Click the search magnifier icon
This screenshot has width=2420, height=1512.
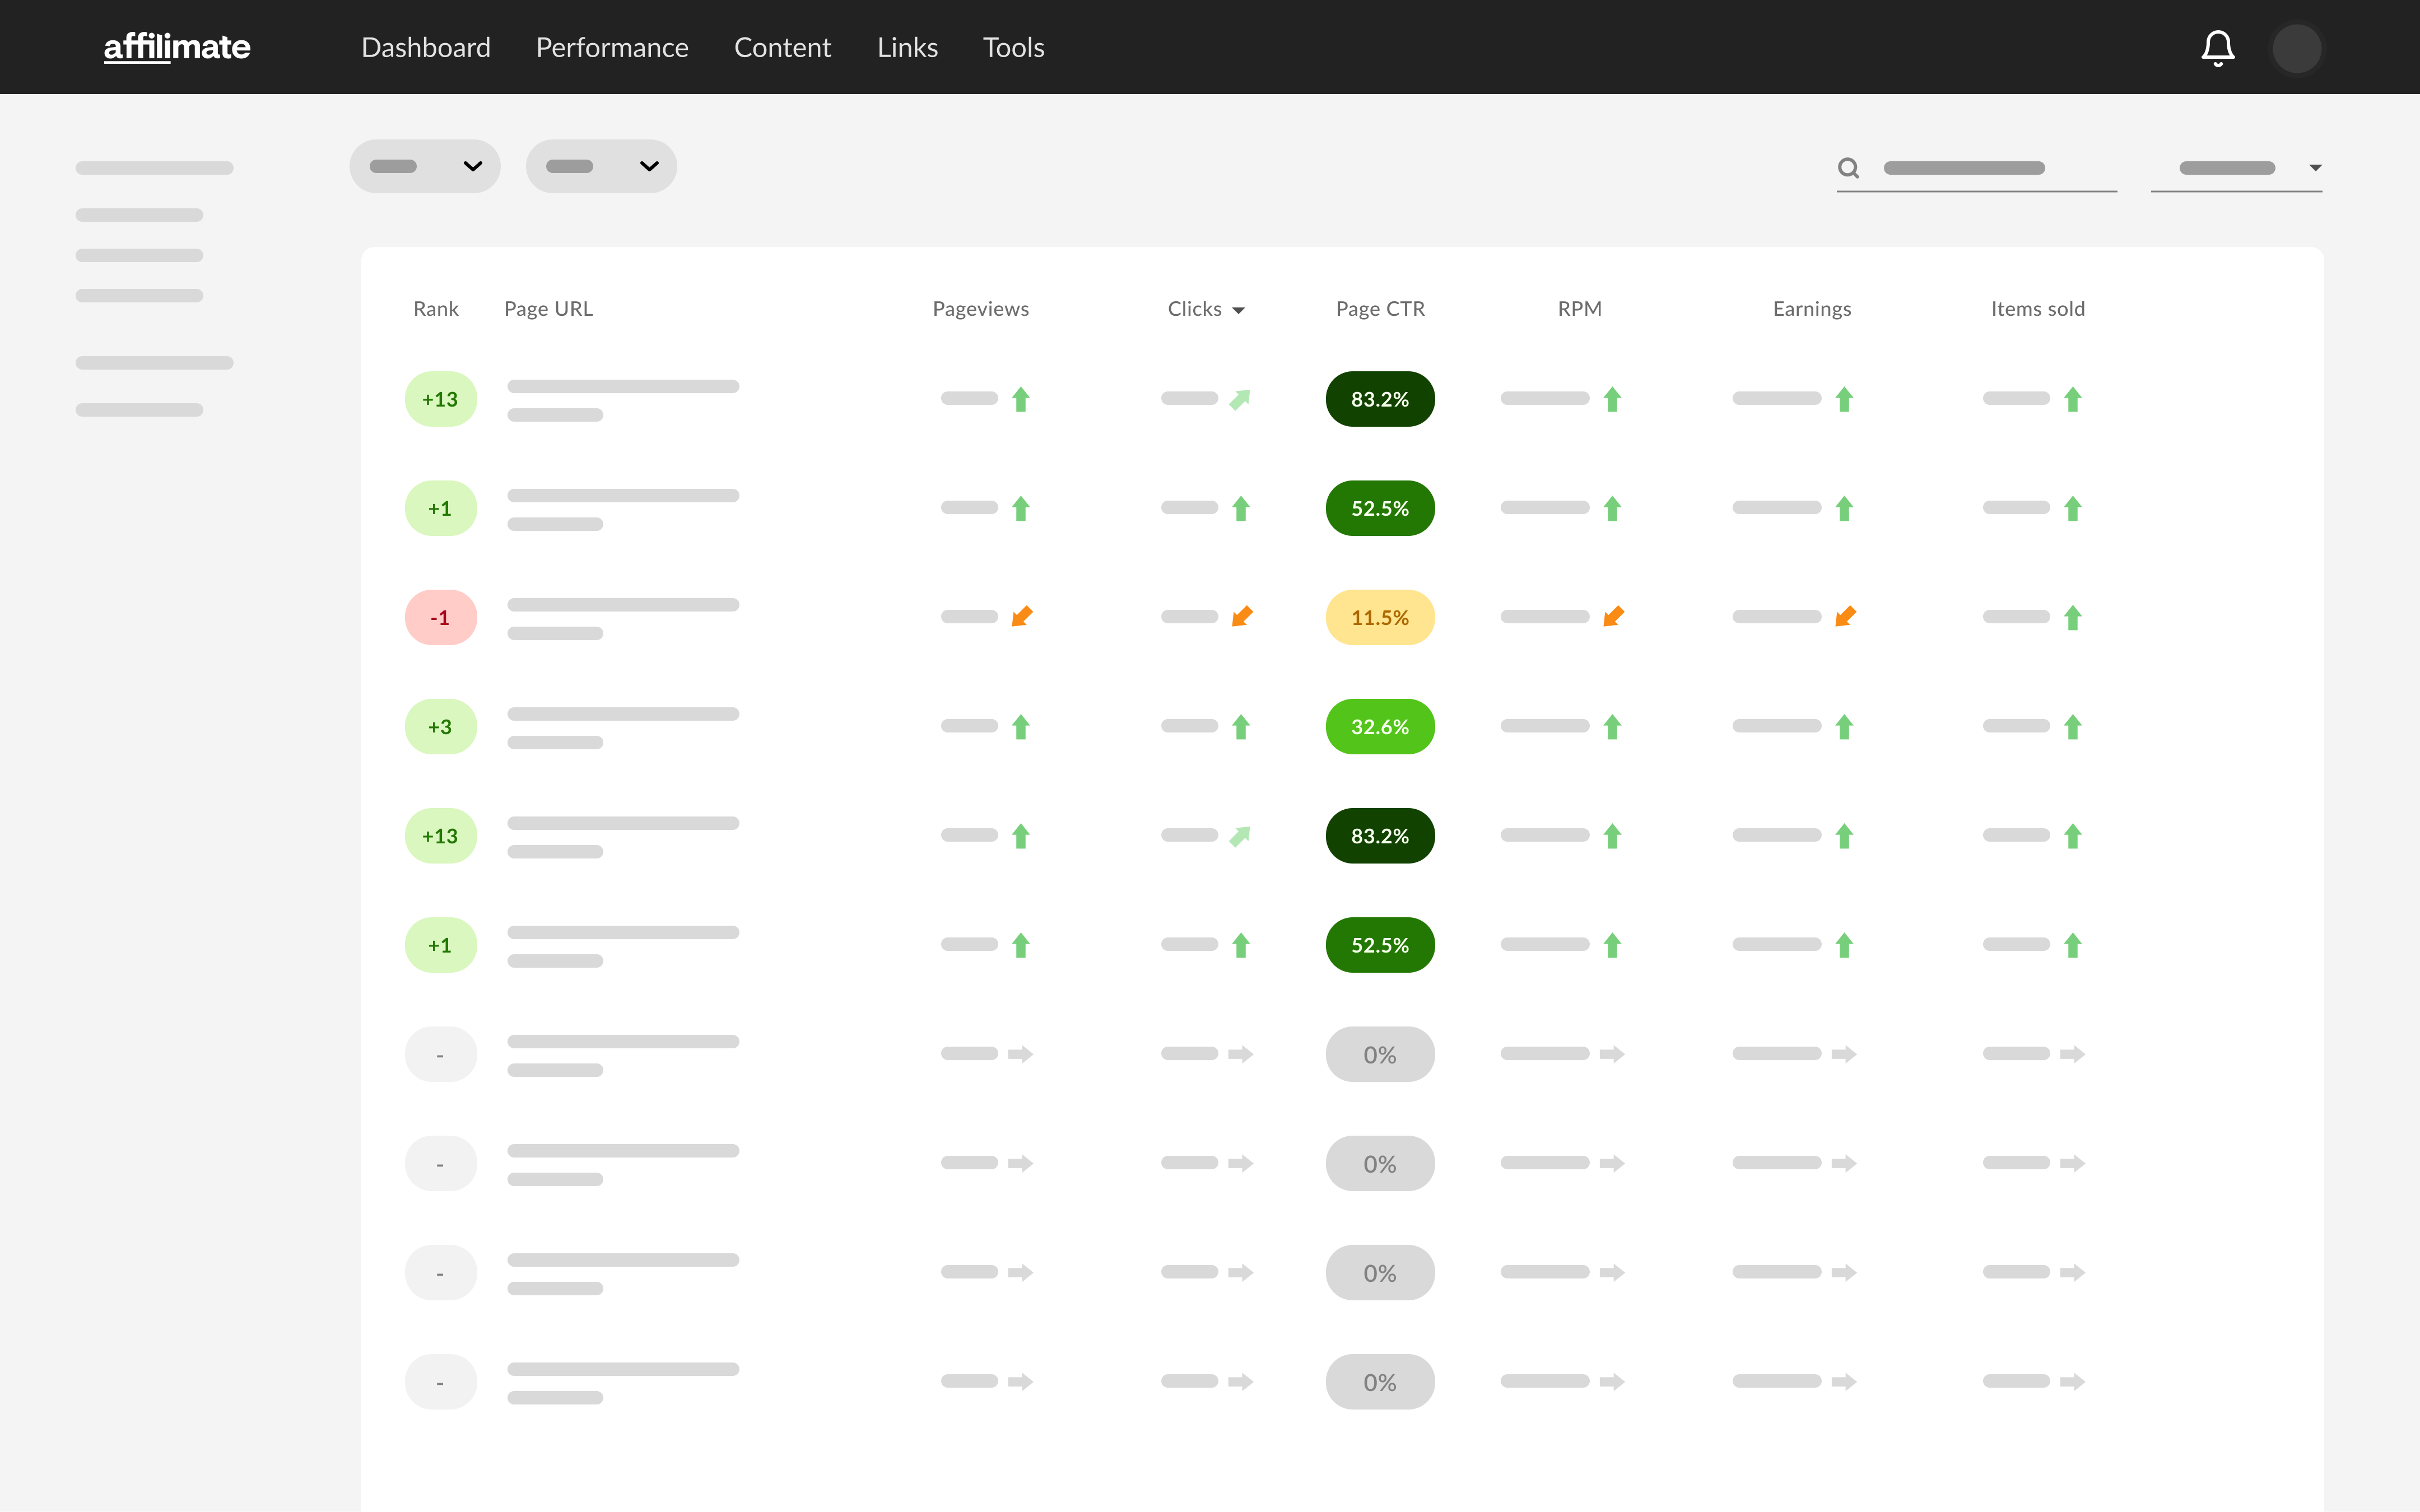[1848, 168]
